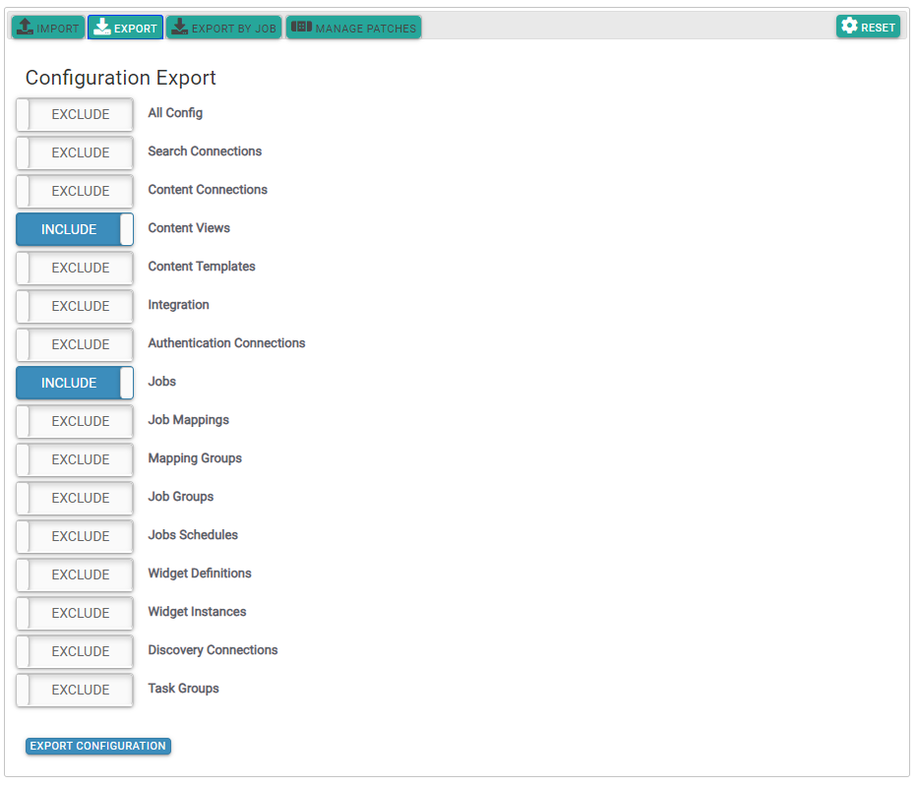
Task: Enable the Search Connections toggle
Action: point(75,152)
